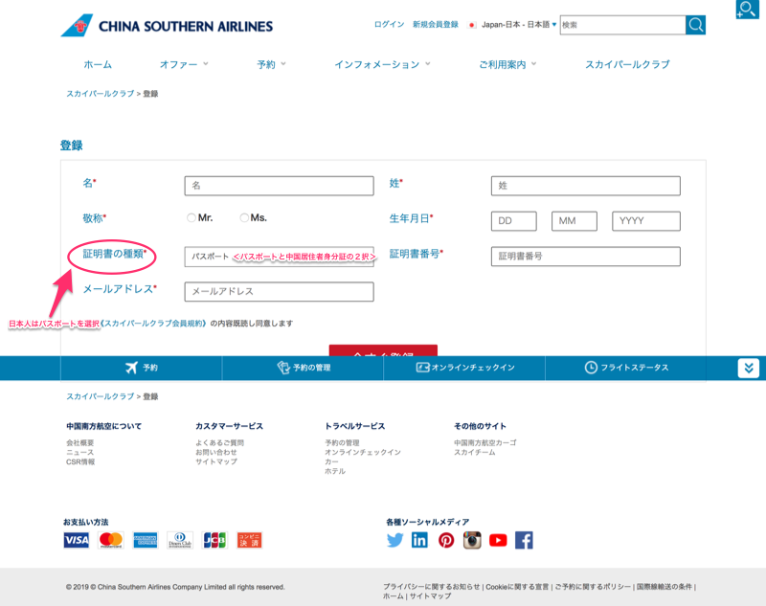Open the YouTube social icon
The width and height of the screenshot is (766, 606).
pos(498,541)
